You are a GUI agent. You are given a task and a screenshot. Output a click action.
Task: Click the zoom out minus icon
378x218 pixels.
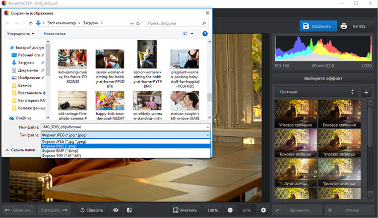230,210
